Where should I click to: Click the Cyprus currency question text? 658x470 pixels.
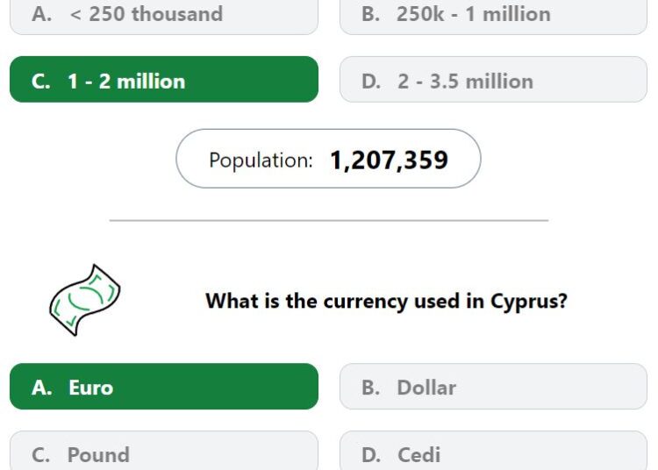[x=387, y=302]
